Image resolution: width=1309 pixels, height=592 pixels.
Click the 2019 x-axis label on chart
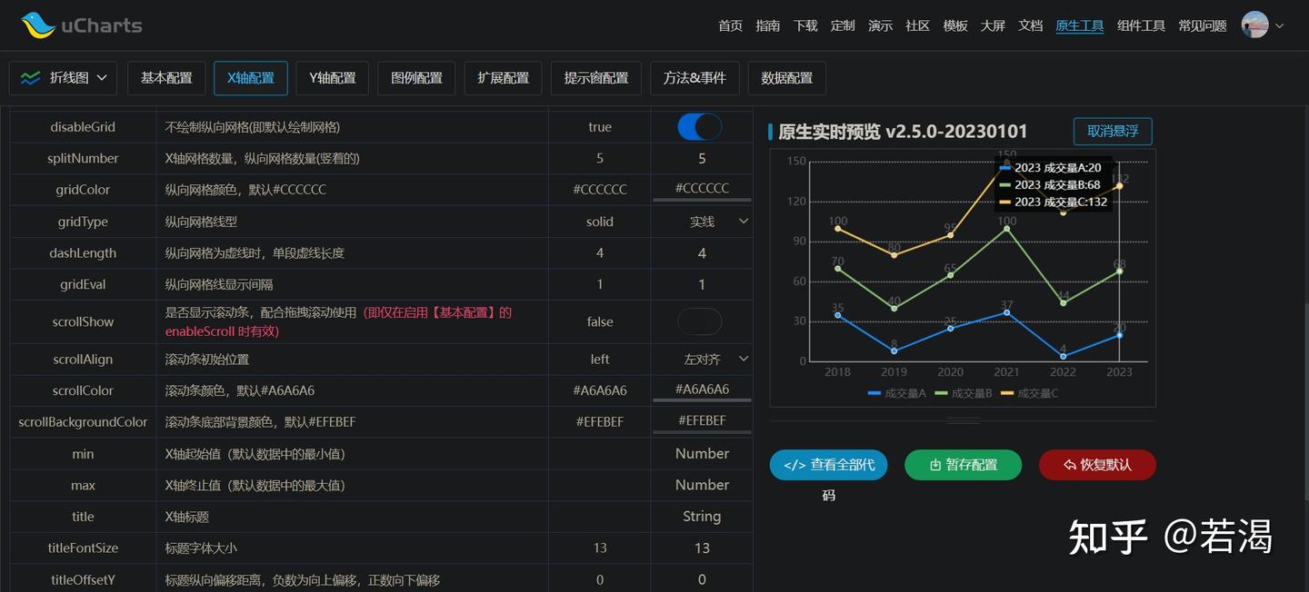pyautogui.click(x=894, y=371)
